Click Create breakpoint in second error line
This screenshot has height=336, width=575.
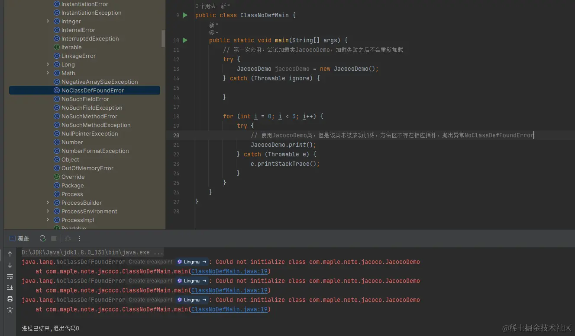[x=150, y=281]
